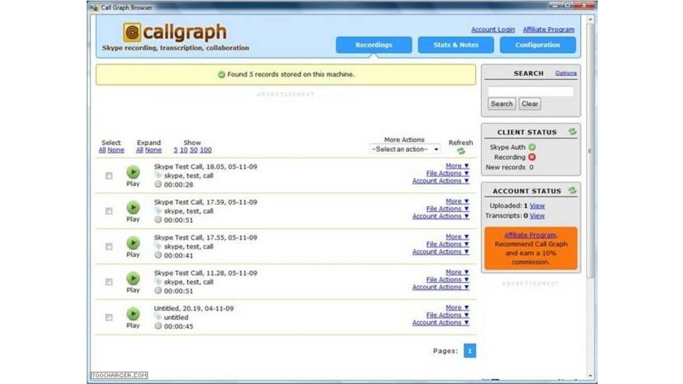This screenshot has width=683, height=384.
Task: Click the Search button
Action: click(x=501, y=104)
